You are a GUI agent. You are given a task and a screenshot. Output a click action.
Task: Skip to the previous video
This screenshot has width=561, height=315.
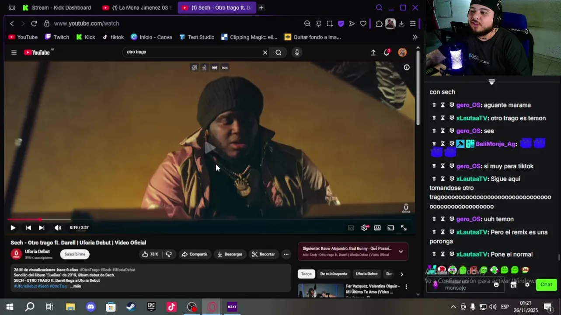28,227
